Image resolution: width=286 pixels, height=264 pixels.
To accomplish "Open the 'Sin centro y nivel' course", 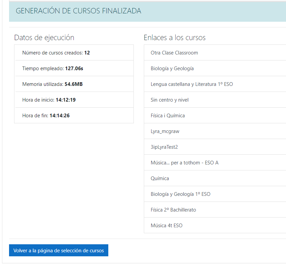I will pyautogui.click(x=169, y=100).
